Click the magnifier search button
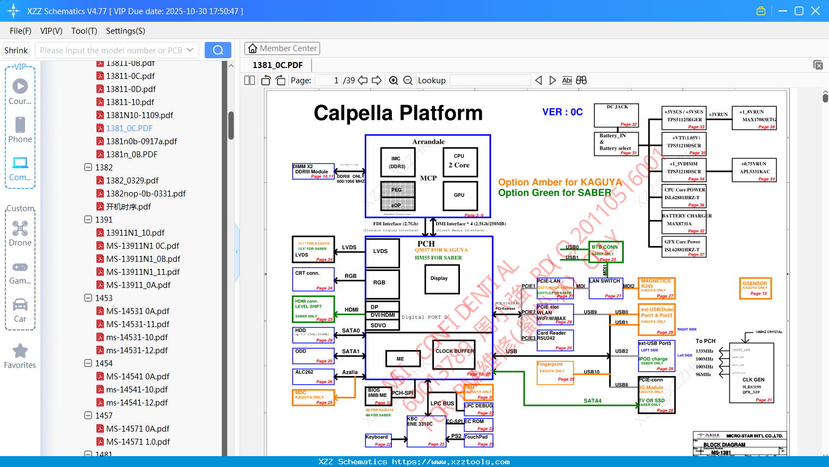This screenshot has width=829, height=467. pyautogui.click(x=218, y=50)
